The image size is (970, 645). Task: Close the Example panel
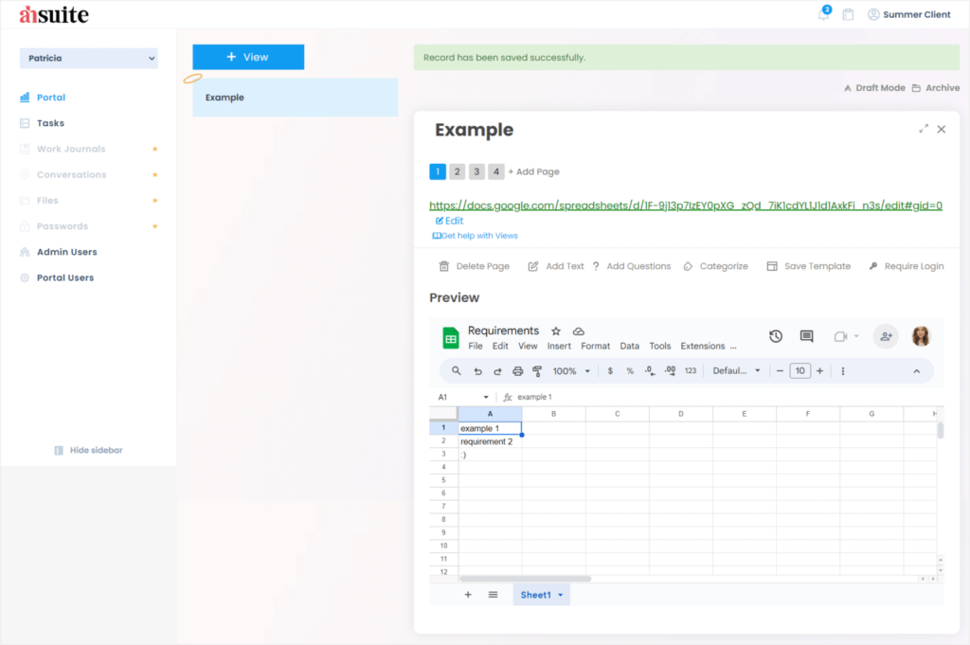(942, 129)
